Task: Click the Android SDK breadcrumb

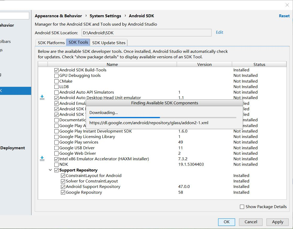Action: pos(141,16)
